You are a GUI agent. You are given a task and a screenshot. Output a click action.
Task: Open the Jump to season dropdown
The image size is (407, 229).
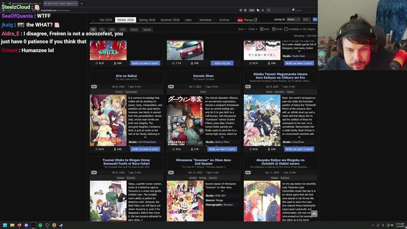(293, 19)
